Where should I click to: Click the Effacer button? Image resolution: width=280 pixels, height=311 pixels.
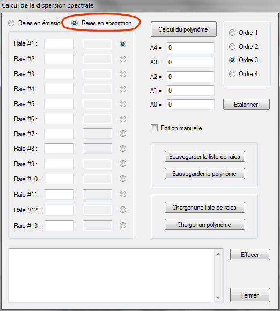point(250,255)
